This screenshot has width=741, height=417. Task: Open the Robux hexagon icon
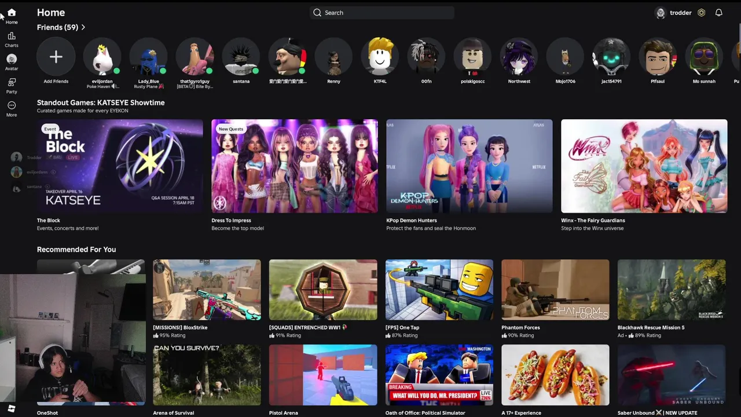[x=702, y=13]
